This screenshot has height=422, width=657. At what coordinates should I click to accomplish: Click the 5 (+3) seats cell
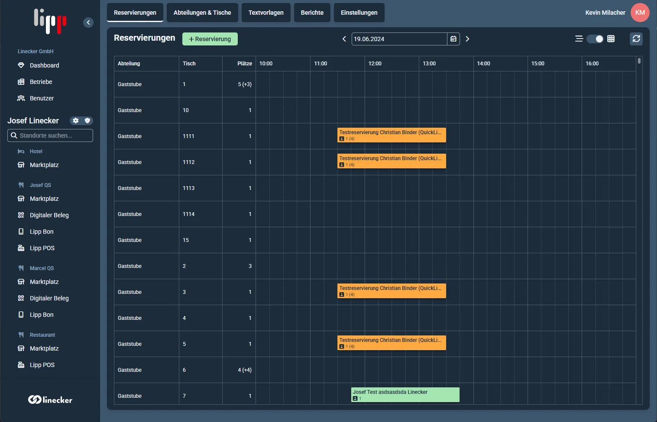click(x=239, y=84)
